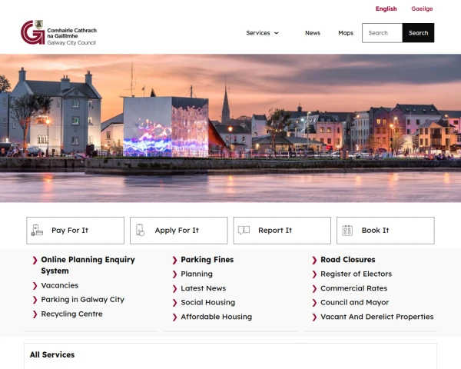Viewport: 461px width, 369px height.
Task: Expand the All Services section
Action: pos(52,355)
